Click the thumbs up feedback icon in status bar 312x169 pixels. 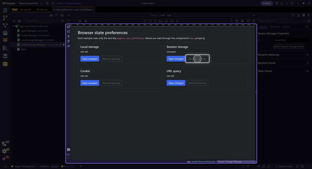pos(264,166)
